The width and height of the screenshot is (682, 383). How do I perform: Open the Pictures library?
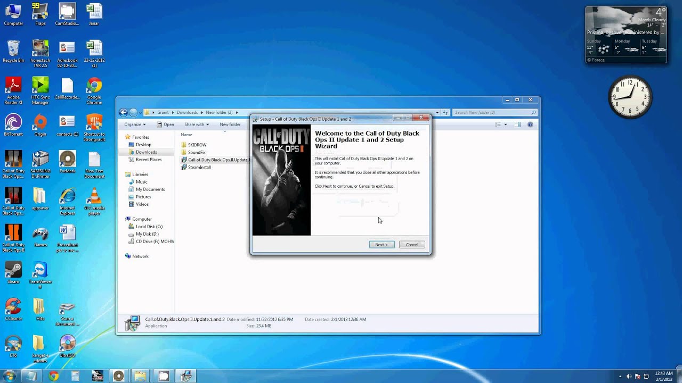click(x=143, y=197)
